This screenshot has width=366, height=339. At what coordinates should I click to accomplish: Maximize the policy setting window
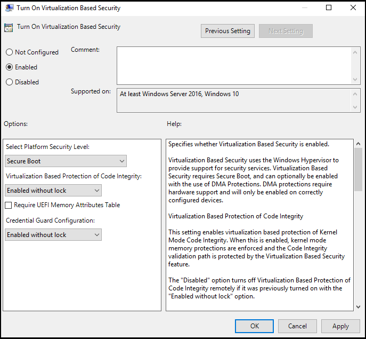click(x=329, y=8)
